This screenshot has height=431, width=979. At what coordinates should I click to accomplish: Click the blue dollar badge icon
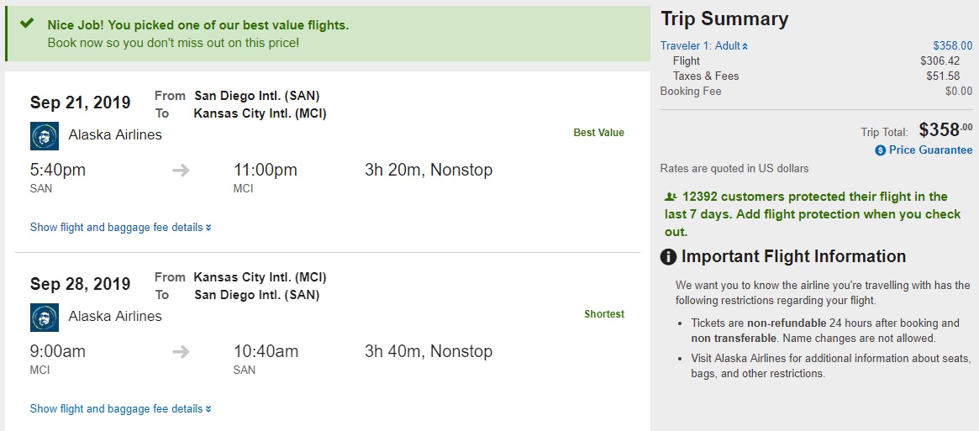pos(880,150)
